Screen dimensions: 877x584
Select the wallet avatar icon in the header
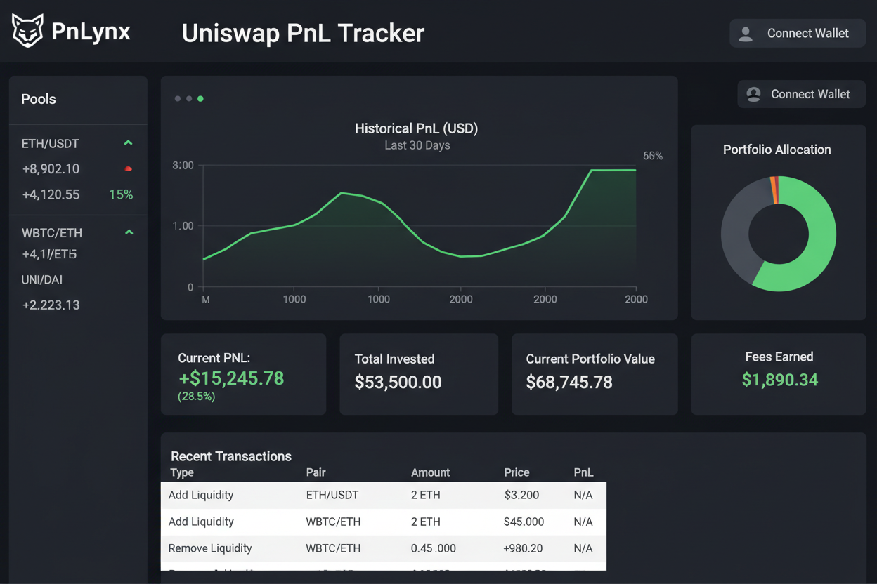(x=746, y=33)
